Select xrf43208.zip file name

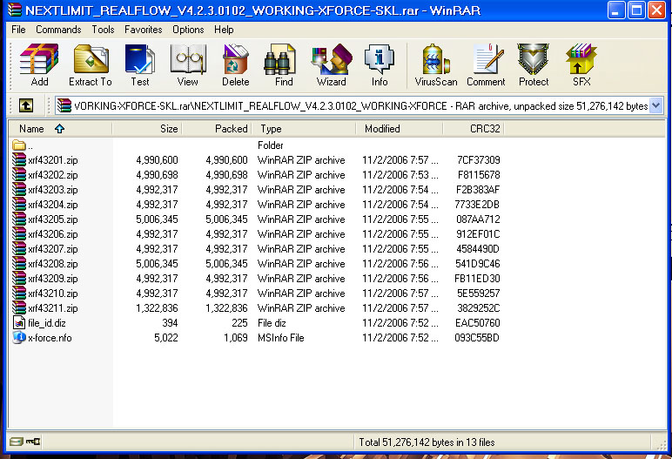click(53, 264)
